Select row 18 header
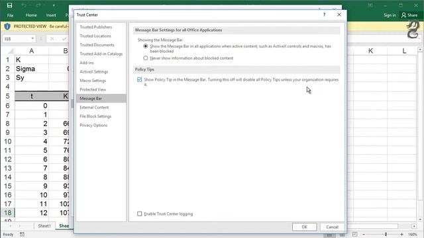This screenshot has width=424, height=238. coord(8,213)
